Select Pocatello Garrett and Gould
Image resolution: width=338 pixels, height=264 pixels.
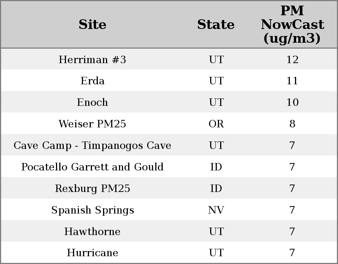coord(92,167)
